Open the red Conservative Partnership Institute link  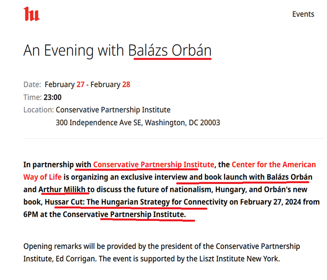[154, 165]
